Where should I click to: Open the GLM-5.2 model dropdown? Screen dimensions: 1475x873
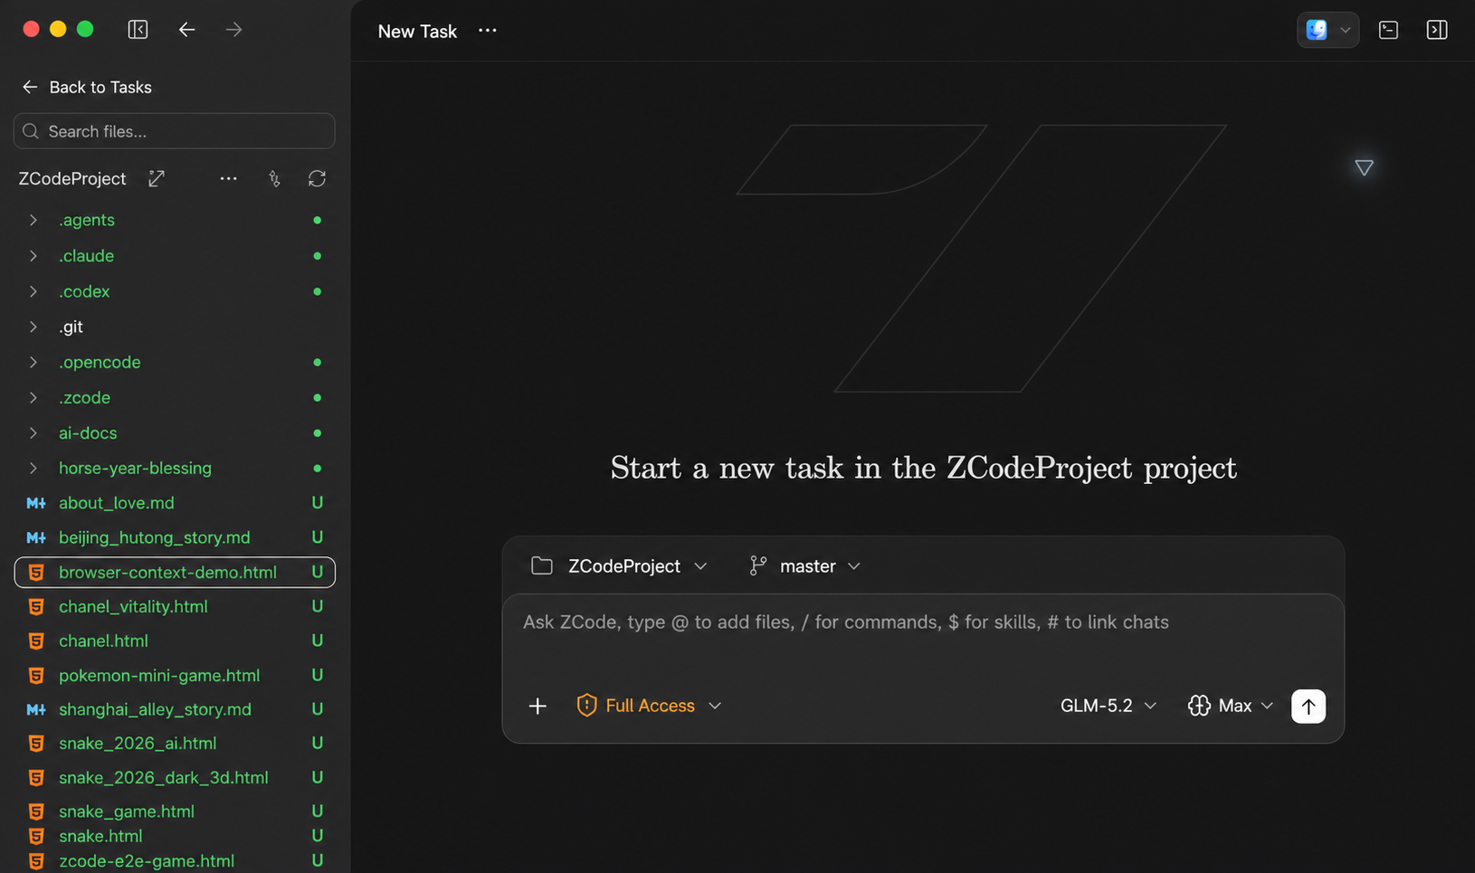pos(1109,706)
